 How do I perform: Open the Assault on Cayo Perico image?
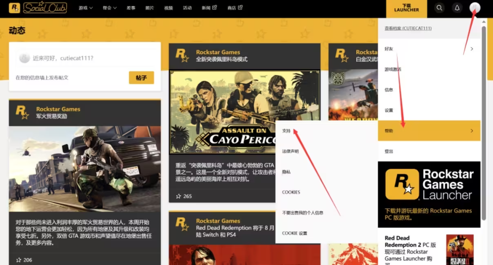pos(245,112)
